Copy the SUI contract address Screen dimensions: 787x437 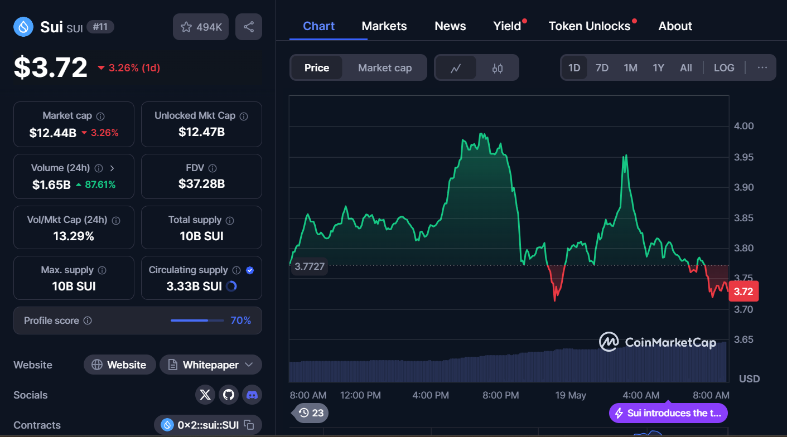point(249,425)
